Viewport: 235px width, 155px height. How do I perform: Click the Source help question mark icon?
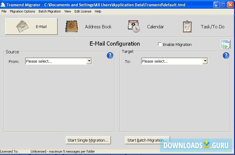click(110, 55)
